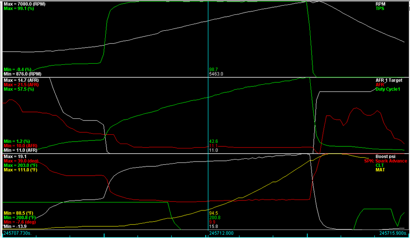Select the Max = 57.5 (%) duty readout

19,89
